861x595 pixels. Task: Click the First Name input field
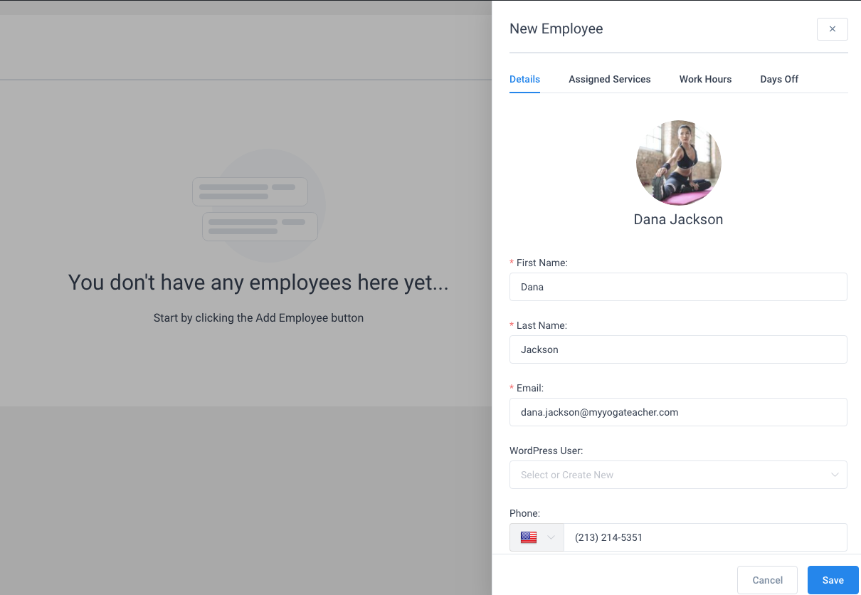point(678,287)
